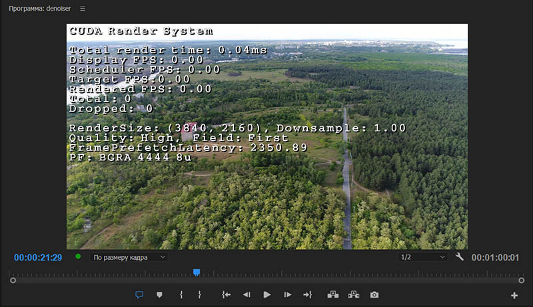533x307 pixels.
Task: Click the time ruler of the Program monitor
Action: 267,273
